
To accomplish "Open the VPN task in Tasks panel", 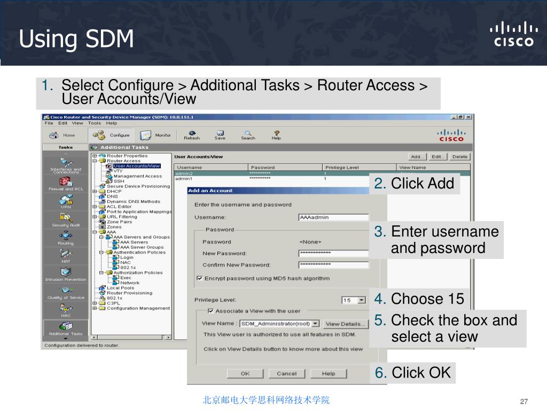I will [x=66, y=202].
